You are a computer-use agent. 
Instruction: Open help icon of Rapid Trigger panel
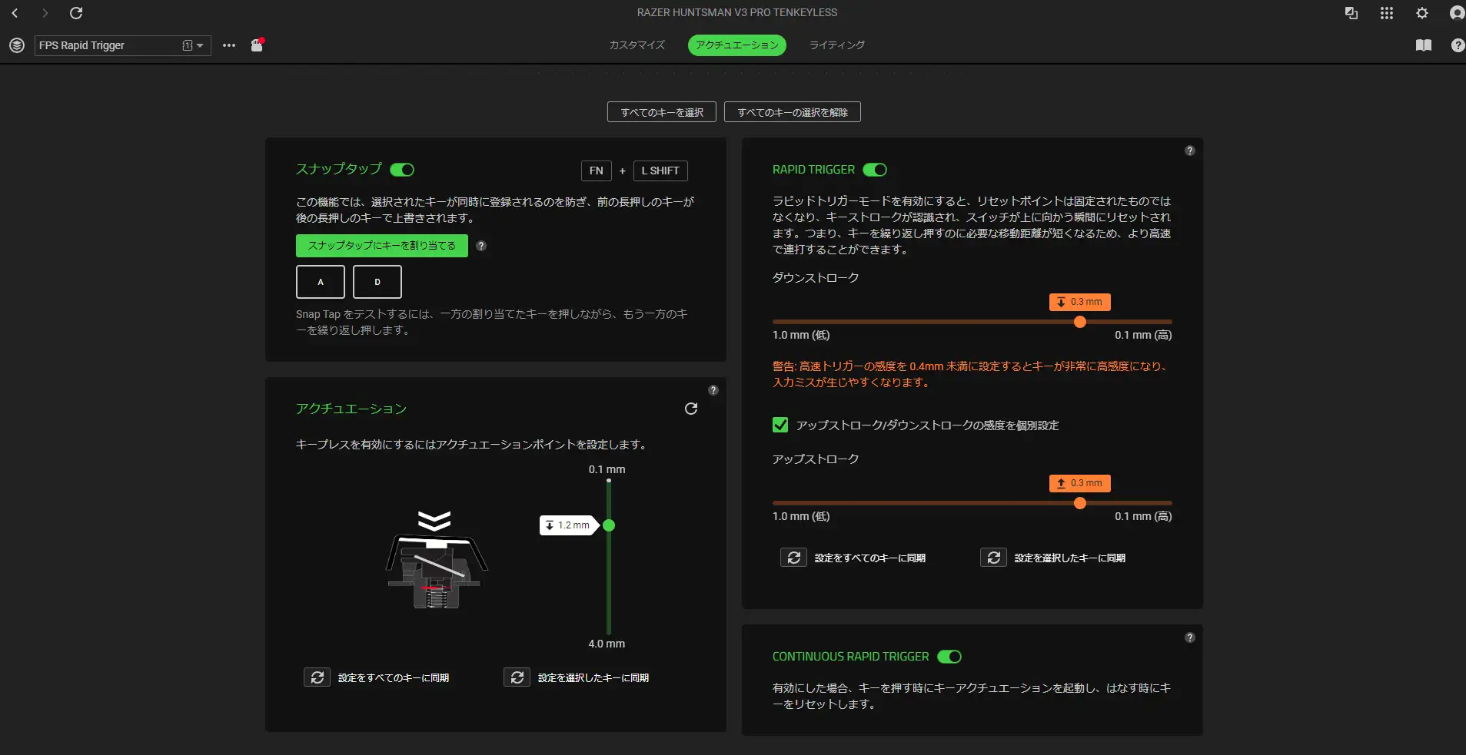(x=1190, y=151)
